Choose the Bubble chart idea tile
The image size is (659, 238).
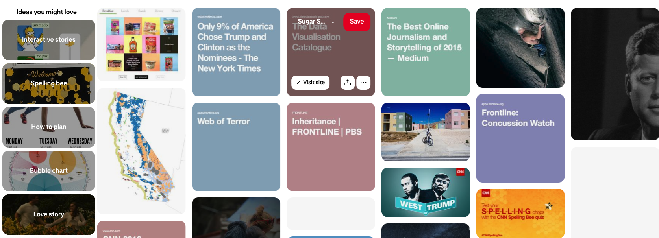click(x=49, y=171)
